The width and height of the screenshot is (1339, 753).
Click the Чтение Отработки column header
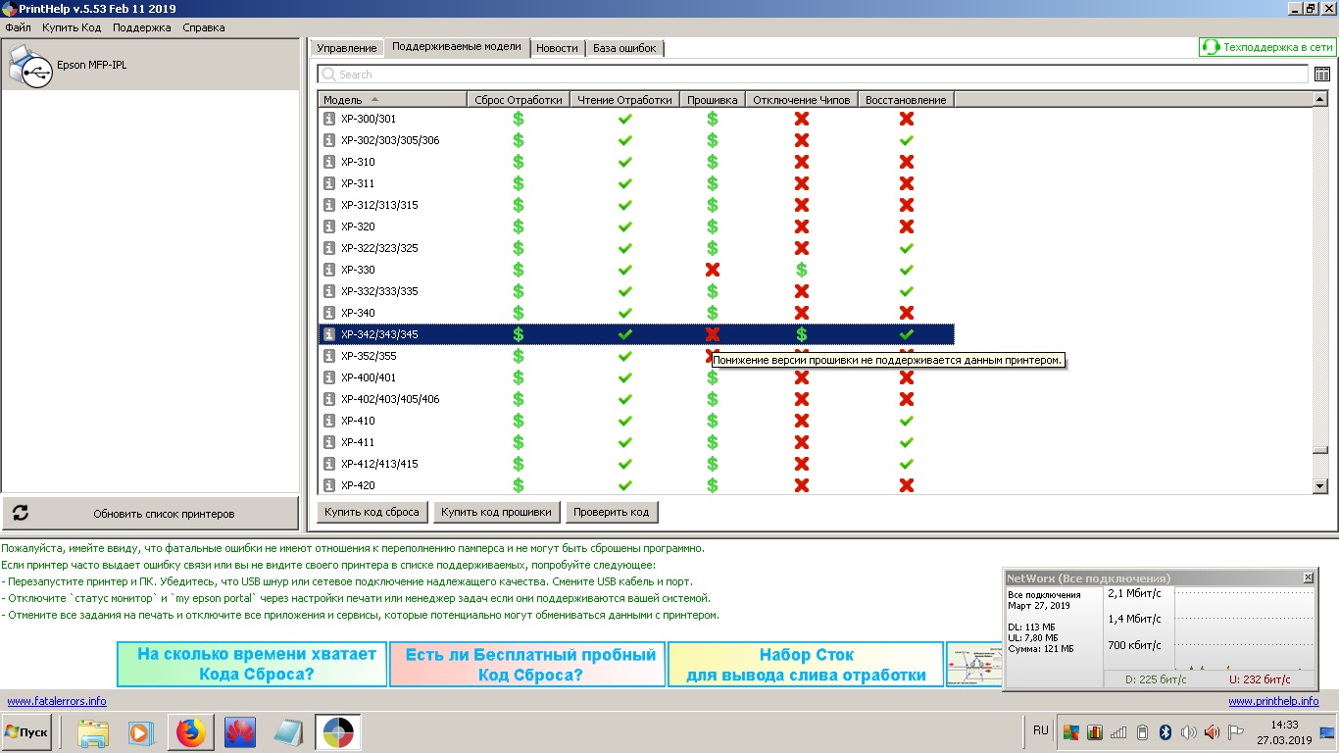(x=625, y=100)
